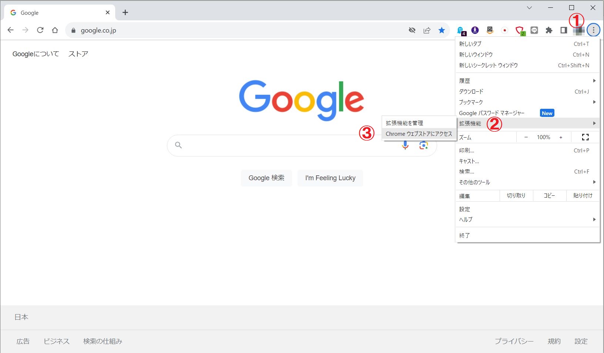604x353 pixels.
Task: Open 設定 in the Chrome menu
Action: coord(527,209)
